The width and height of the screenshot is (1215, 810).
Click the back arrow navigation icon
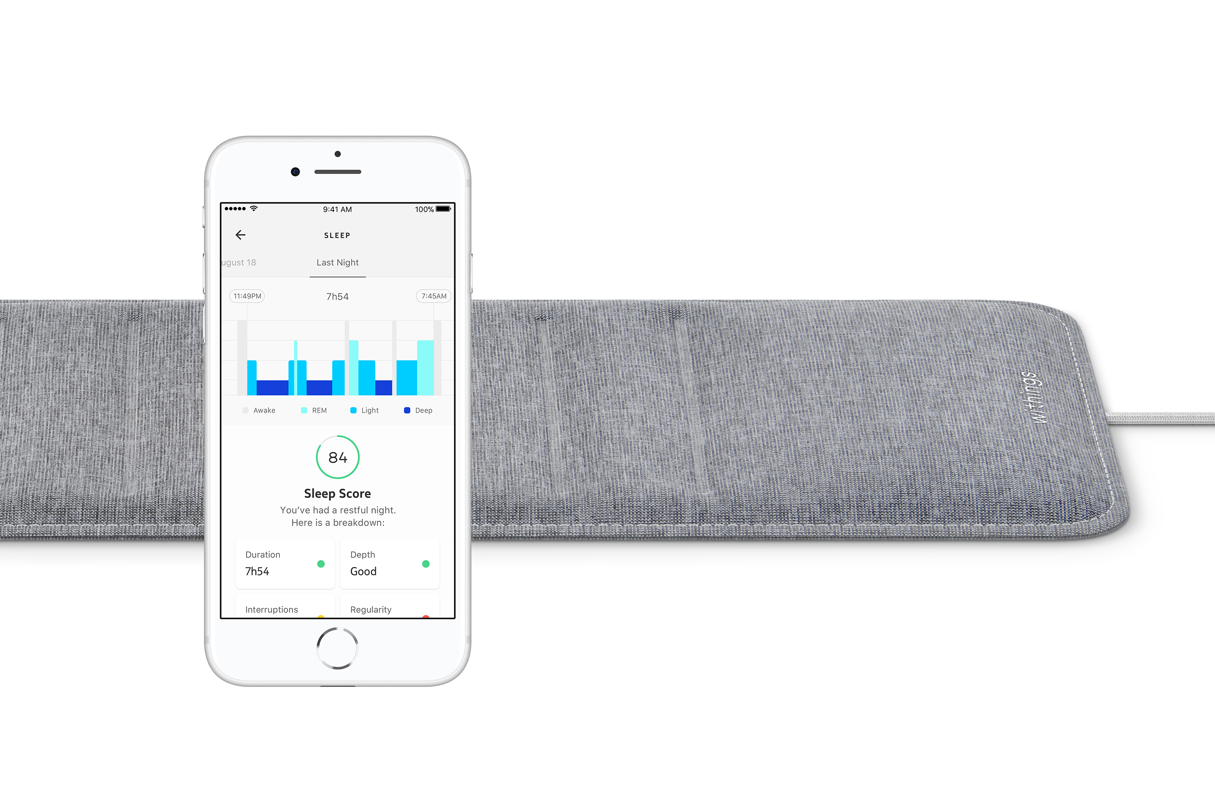241,236
